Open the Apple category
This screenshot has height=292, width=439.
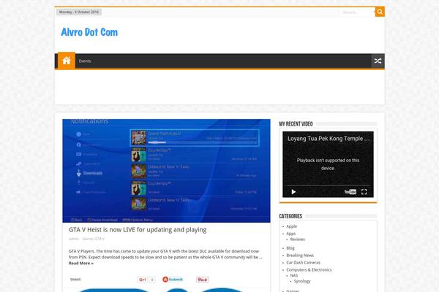coord(291,226)
